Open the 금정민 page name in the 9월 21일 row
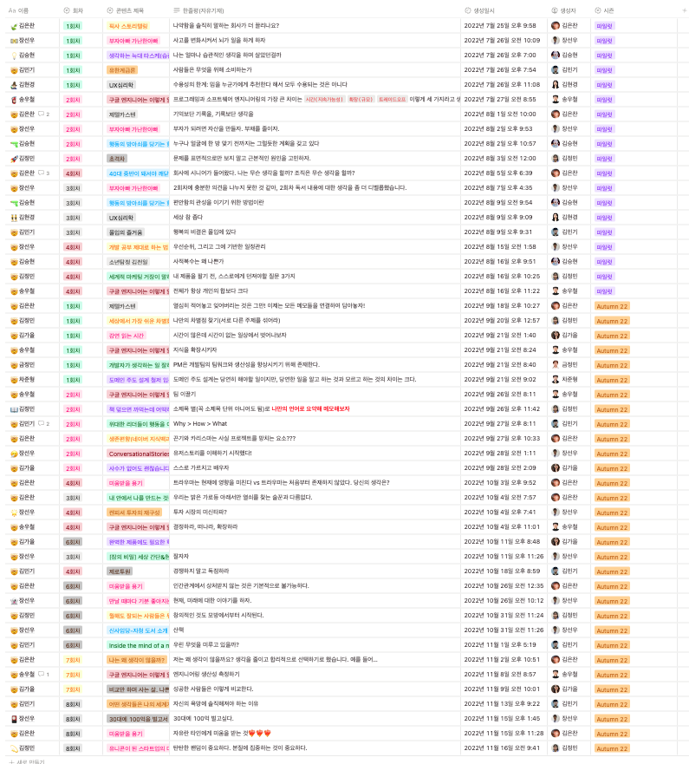Screen dimensions: 689x764 point(27,364)
